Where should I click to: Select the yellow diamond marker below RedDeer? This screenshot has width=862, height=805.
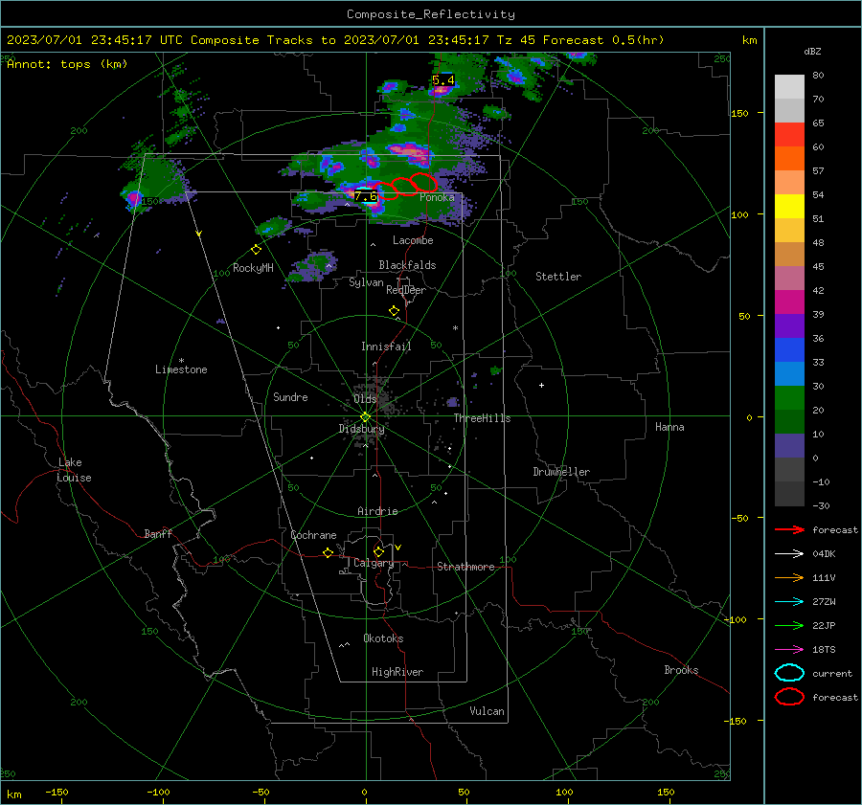coord(394,311)
